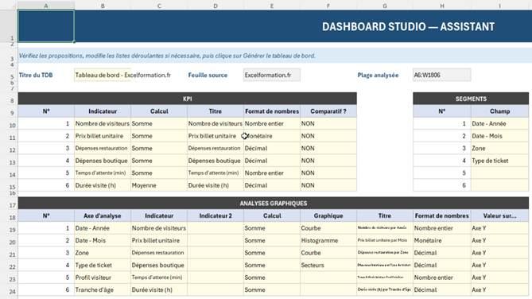The image size is (532, 299).
Task: Click the 'KPI' section header
Action: click(x=188, y=99)
